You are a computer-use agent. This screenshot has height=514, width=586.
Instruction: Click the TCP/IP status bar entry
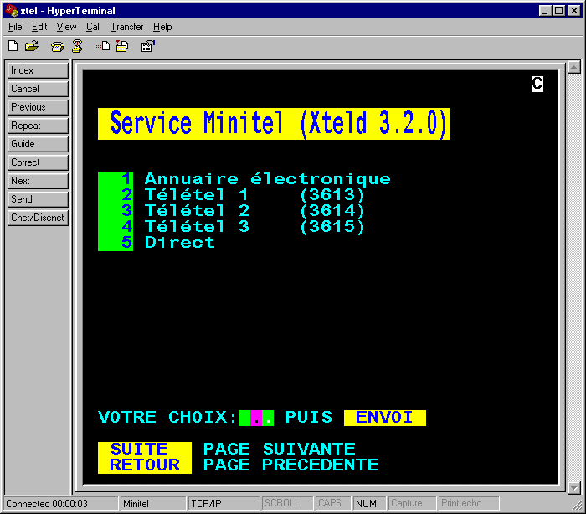[224, 503]
